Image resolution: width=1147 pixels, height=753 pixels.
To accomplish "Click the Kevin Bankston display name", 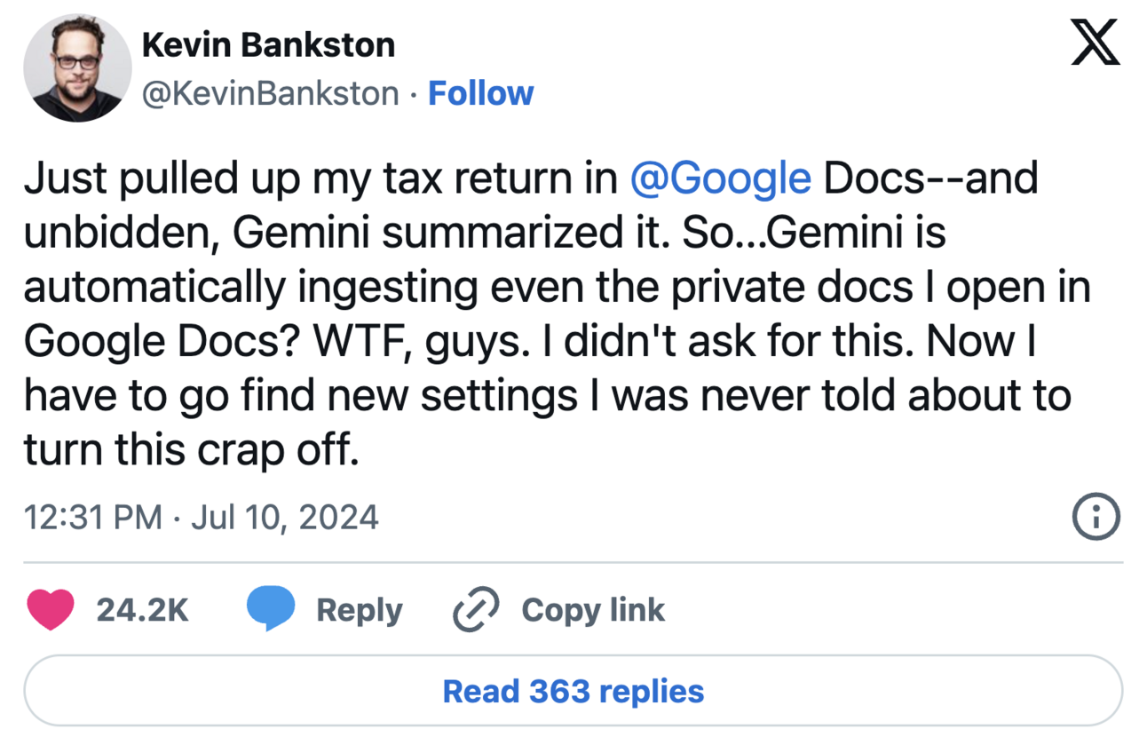I will point(269,44).
